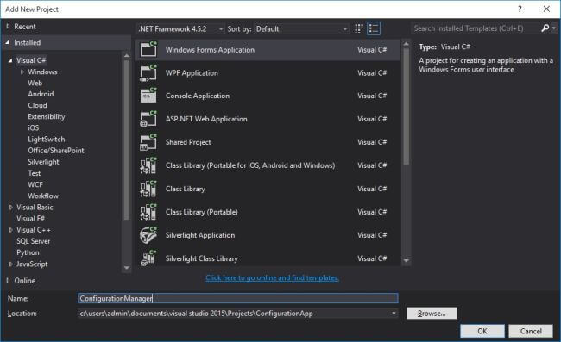This screenshot has width=561, height=342.
Task: Expand the Recent section
Action: click(x=8, y=27)
